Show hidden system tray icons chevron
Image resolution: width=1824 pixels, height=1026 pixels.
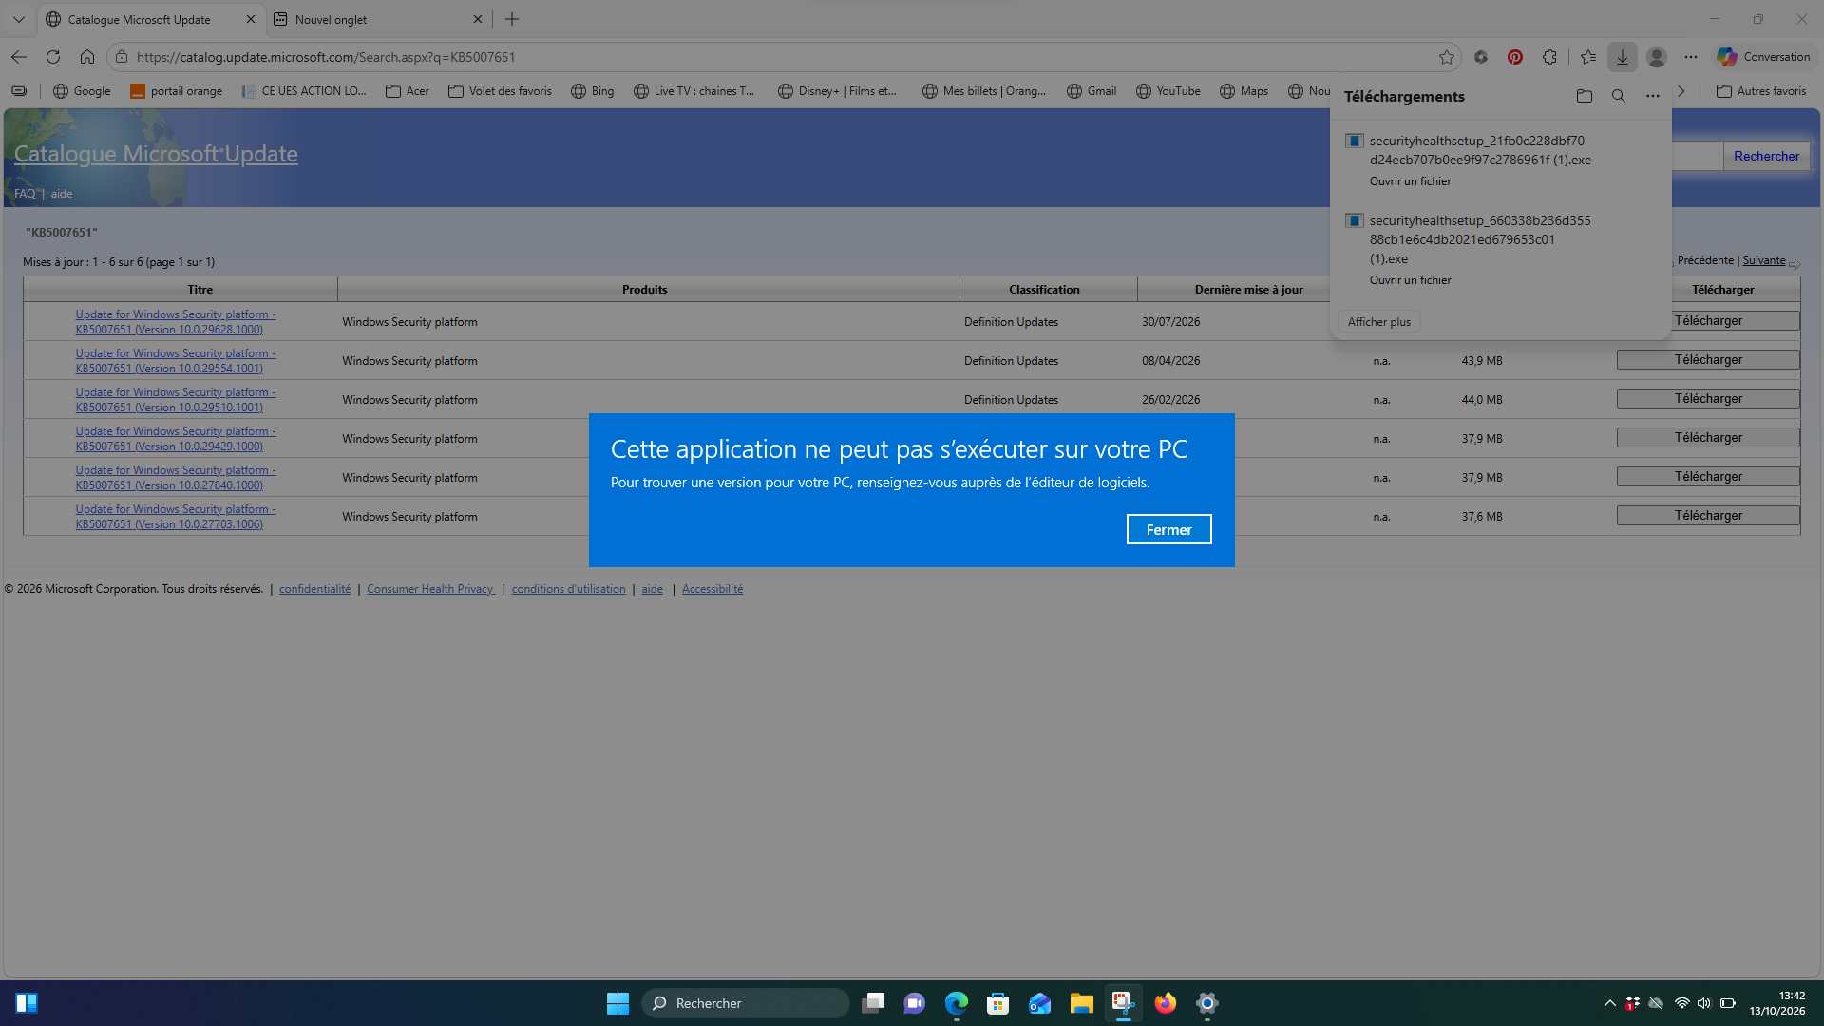[x=1609, y=1003]
